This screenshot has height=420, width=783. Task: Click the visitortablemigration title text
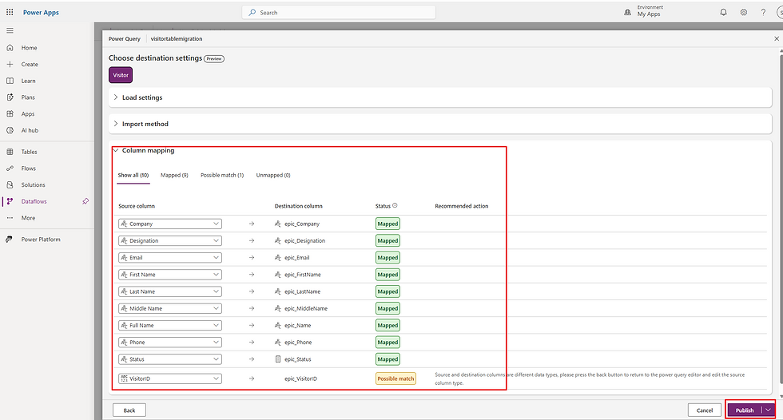pos(177,38)
